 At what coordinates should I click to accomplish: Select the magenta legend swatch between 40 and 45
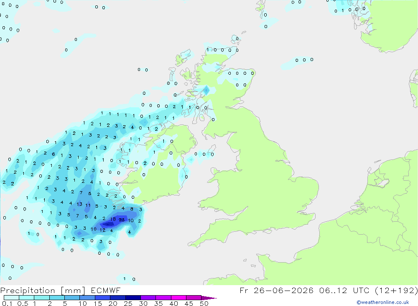coord(178,298)
